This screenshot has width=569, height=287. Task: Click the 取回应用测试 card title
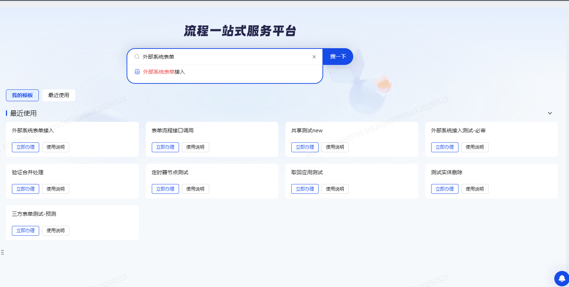pos(307,172)
